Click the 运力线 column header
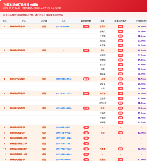This screenshot has height=161, width=147. click(x=44, y=21)
